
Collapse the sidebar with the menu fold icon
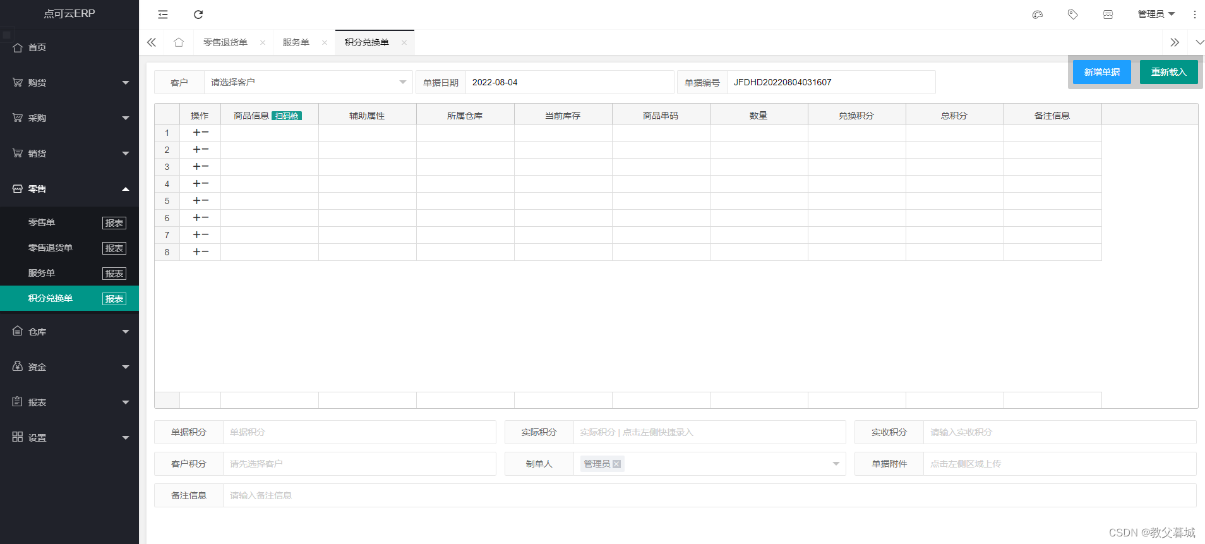[x=163, y=15]
